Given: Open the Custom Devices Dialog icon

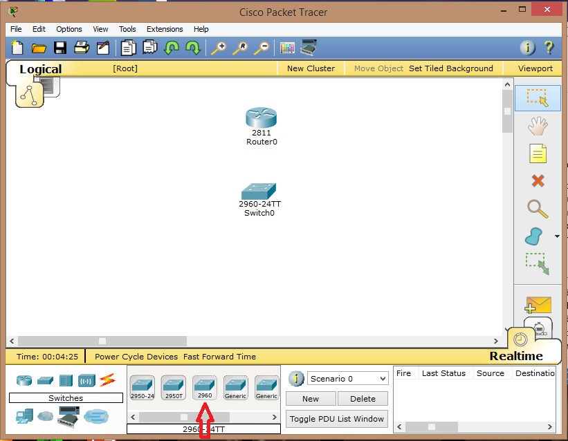Looking at the screenshot, I should [309, 48].
